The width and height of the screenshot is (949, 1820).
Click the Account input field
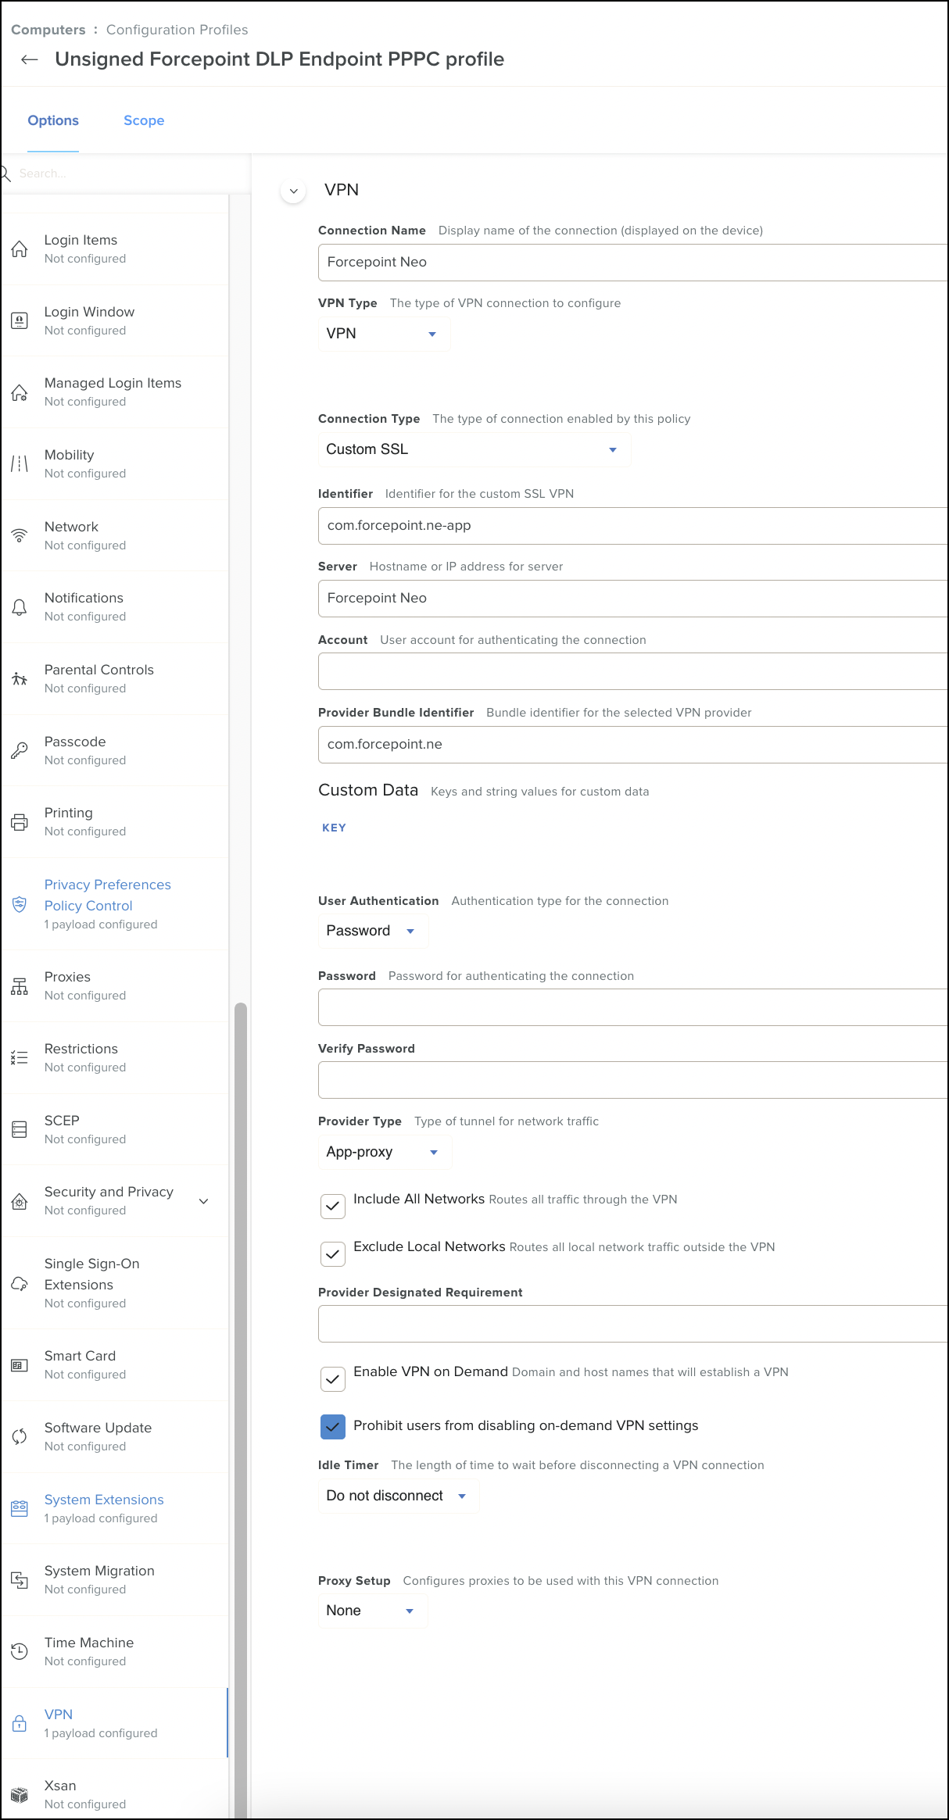click(x=632, y=671)
